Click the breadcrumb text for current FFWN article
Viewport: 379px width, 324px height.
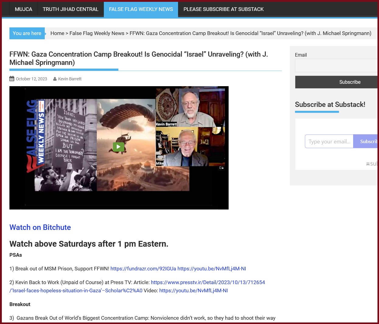click(x=250, y=33)
